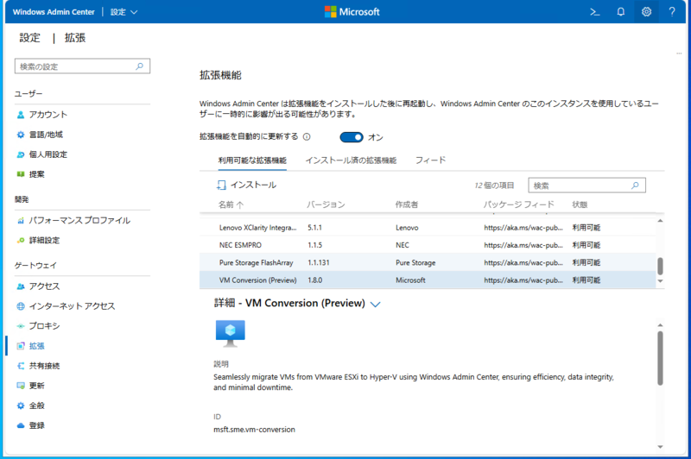691x459 pixels.
Task: Click the extension list scroll-down arrow
Action: pyautogui.click(x=660, y=281)
